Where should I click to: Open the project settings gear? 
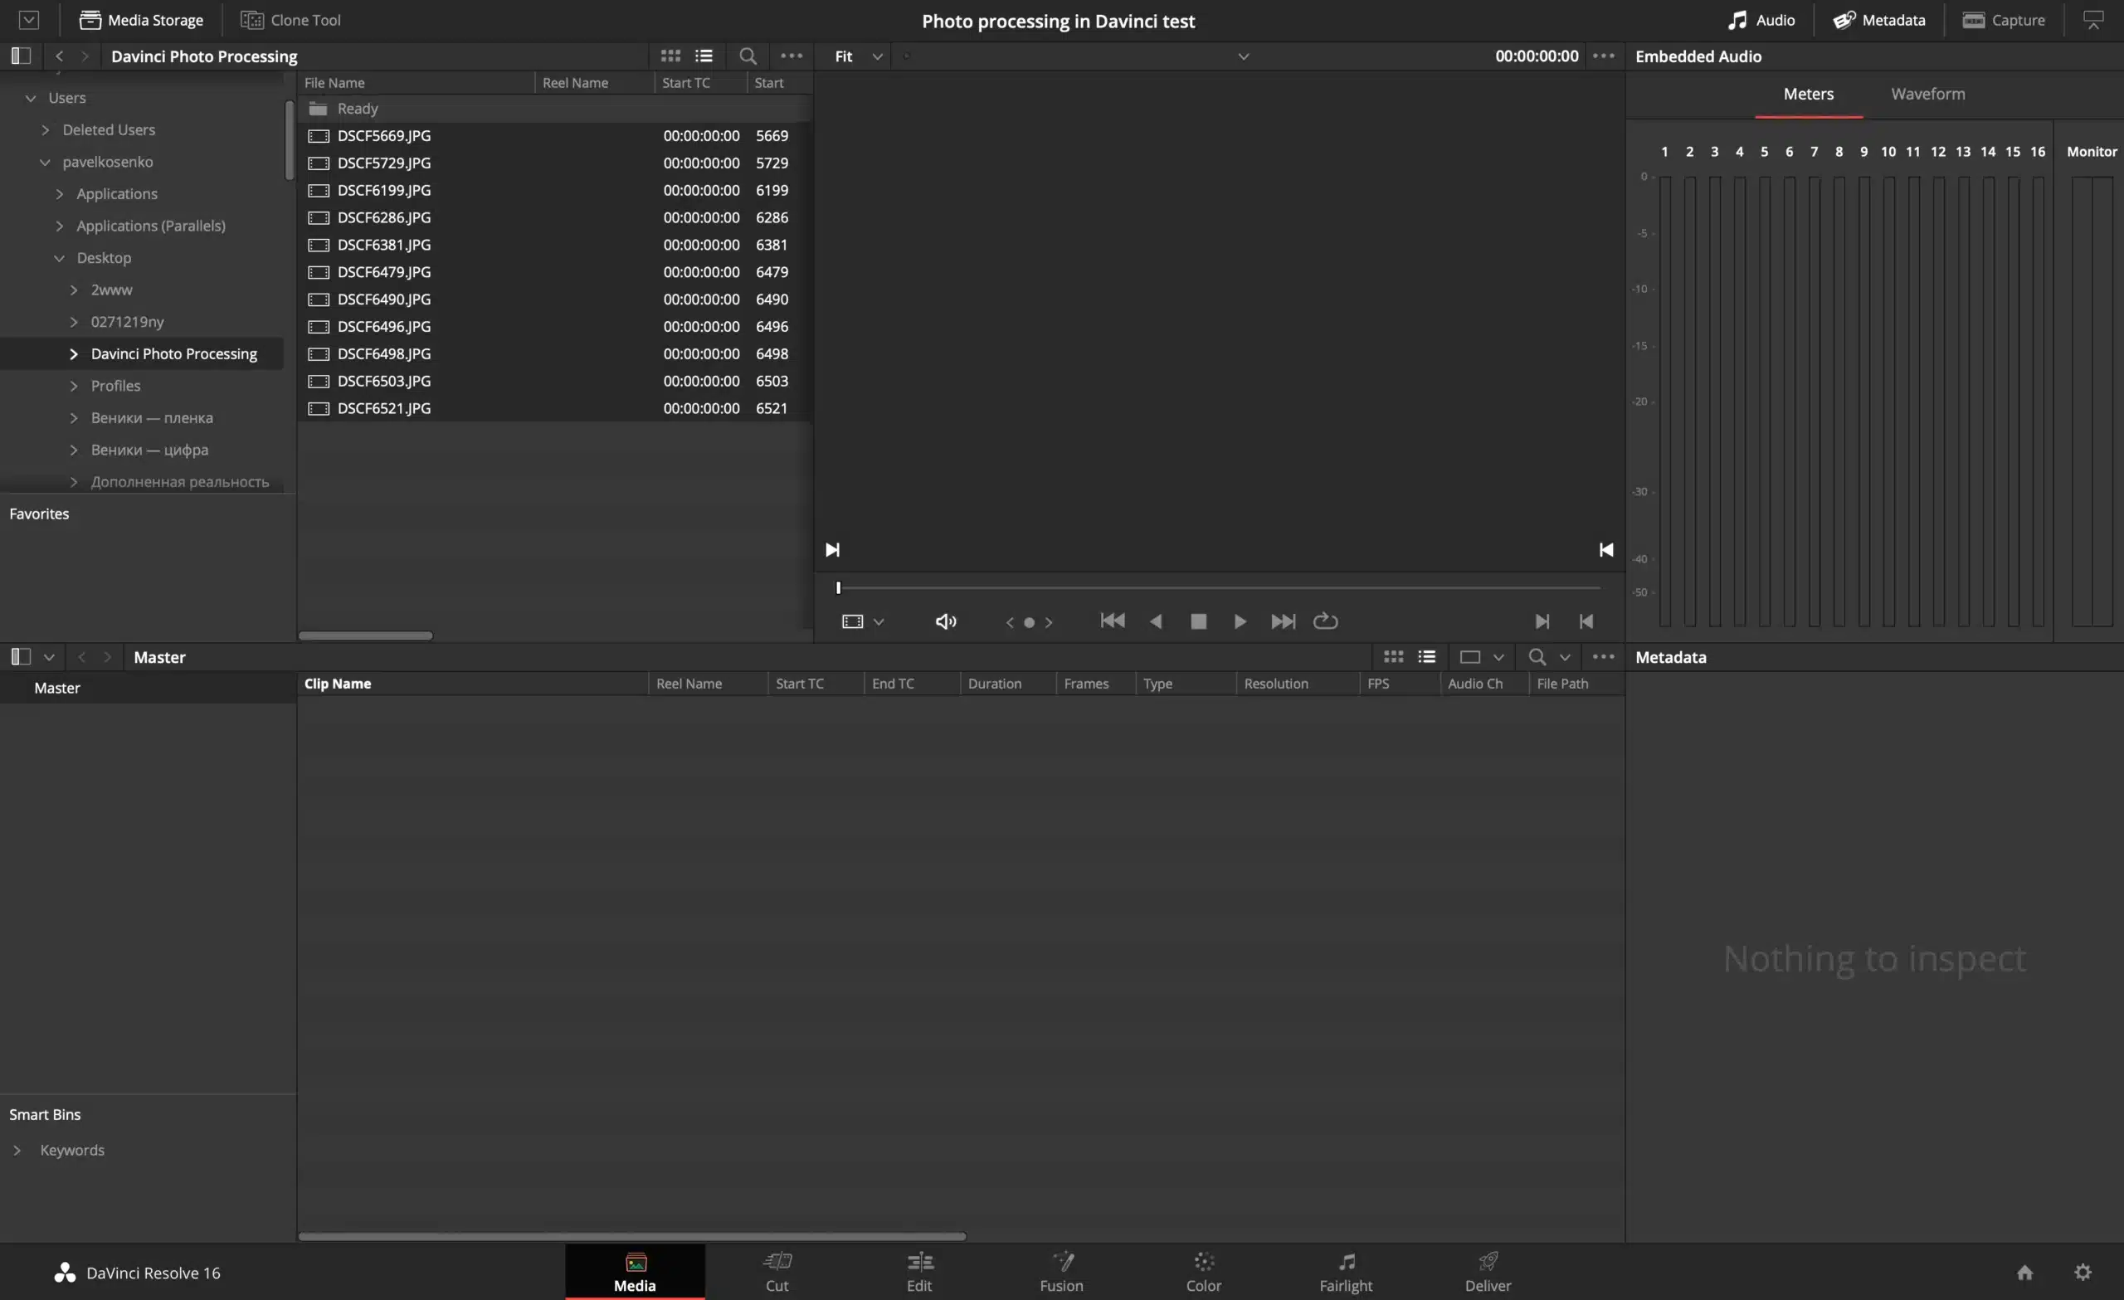click(2083, 1272)
